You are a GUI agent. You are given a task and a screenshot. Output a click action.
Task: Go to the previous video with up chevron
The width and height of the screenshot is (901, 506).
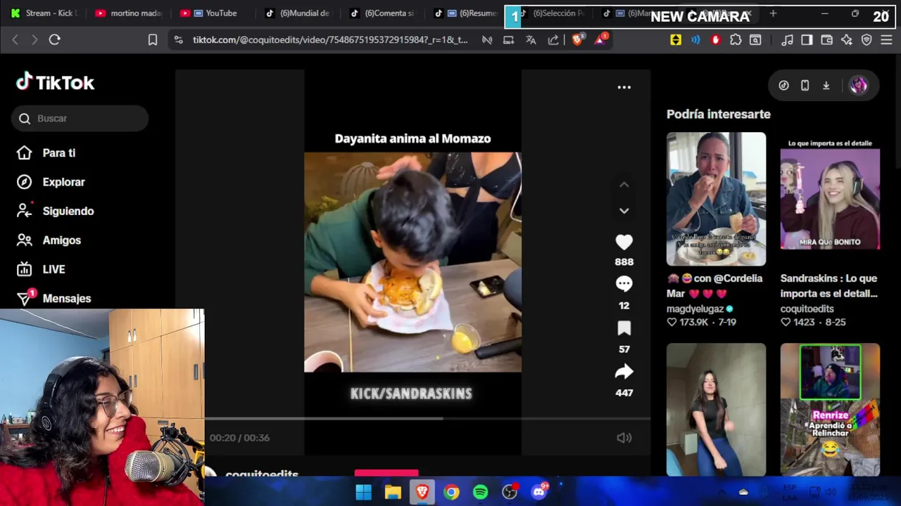point(624,185)
